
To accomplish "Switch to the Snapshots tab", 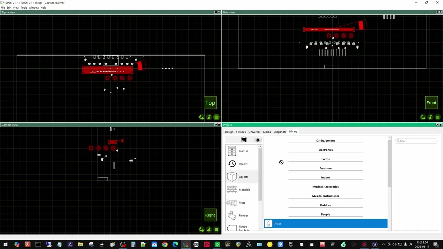I will click(x=280, y=132).
